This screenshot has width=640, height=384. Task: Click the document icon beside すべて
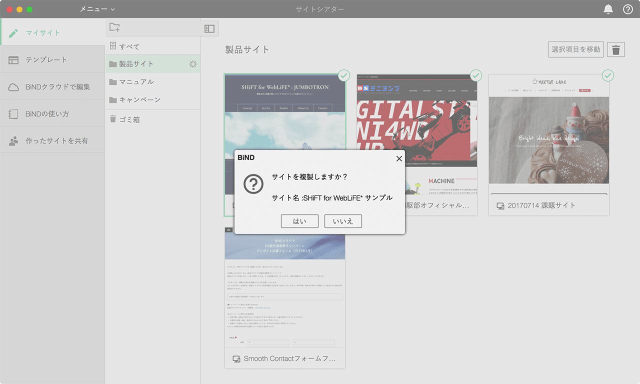(113, 46)
